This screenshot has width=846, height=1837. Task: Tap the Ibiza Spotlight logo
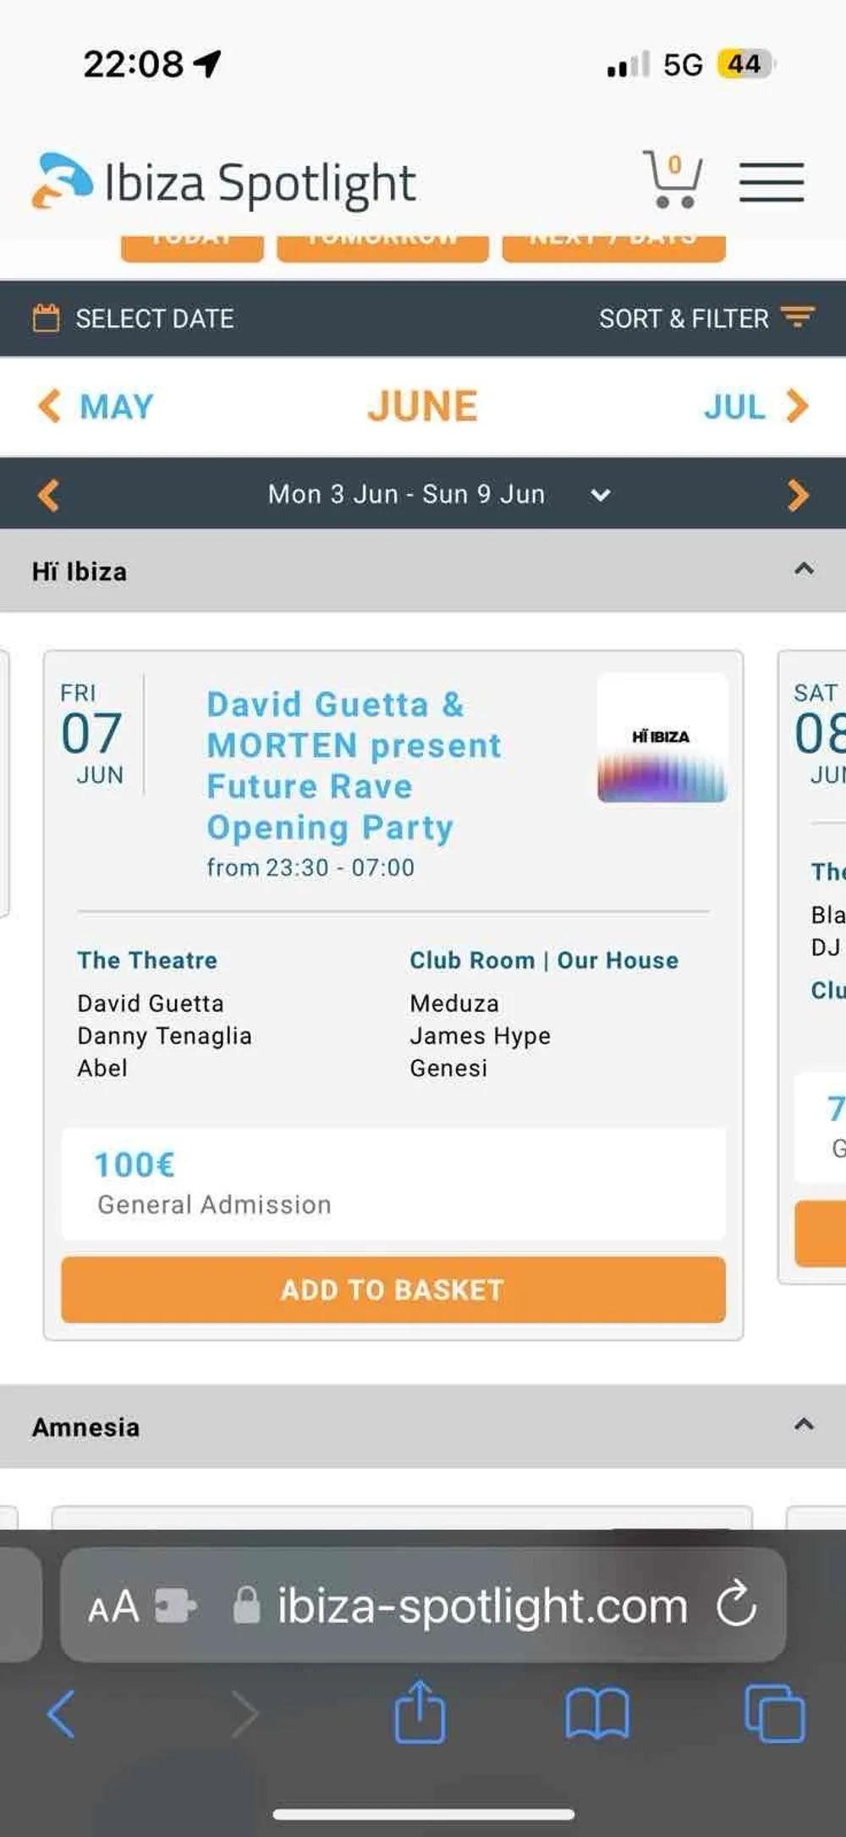coord(224,182)
